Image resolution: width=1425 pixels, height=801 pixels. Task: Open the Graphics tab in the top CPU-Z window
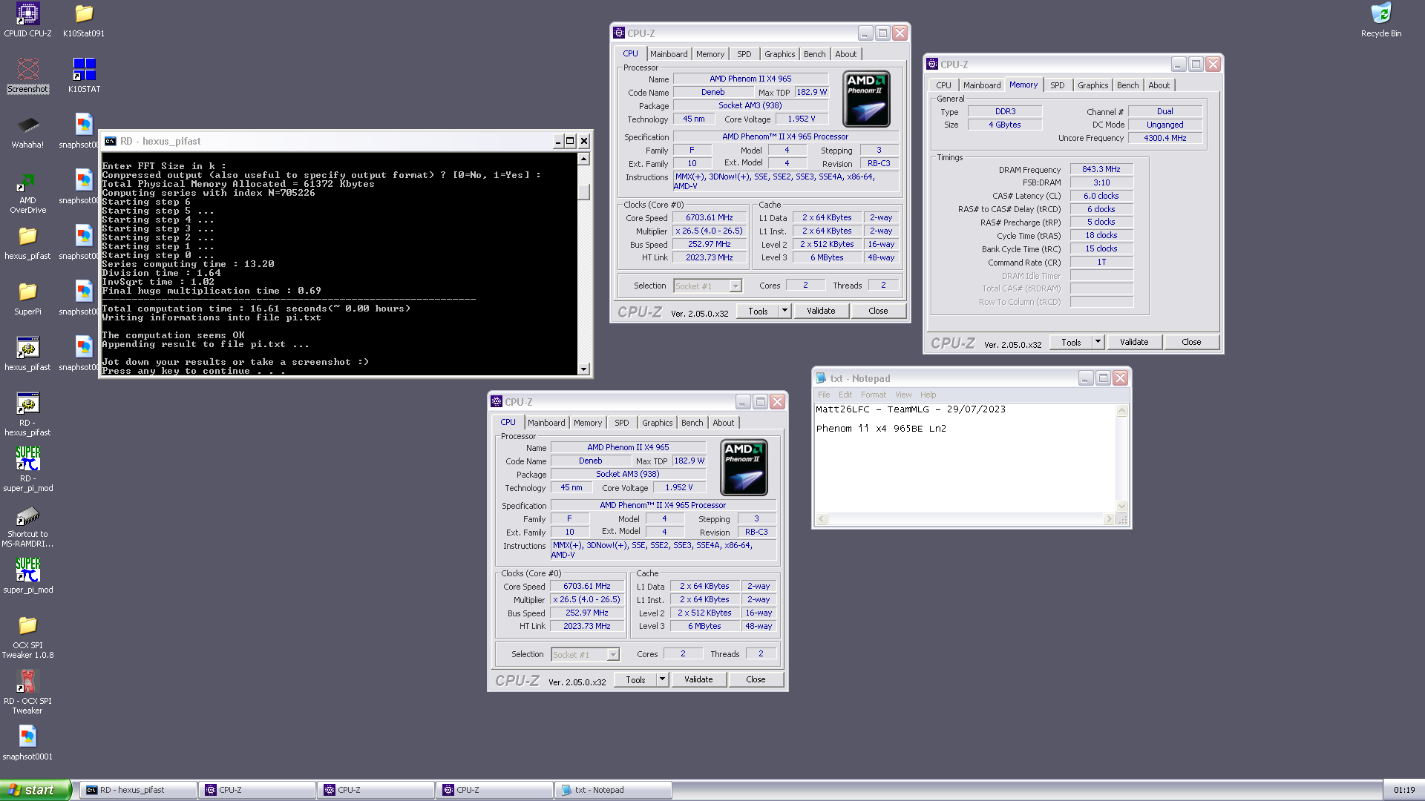[x=779, y=54]
